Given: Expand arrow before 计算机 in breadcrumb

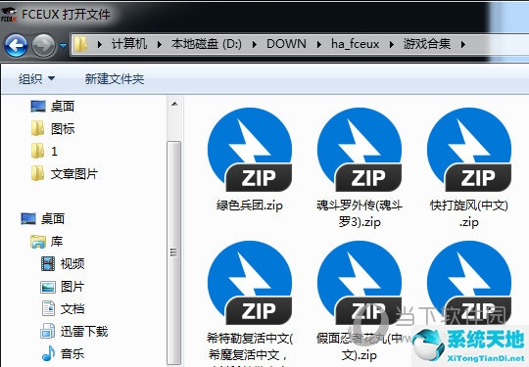Looking at the screenshot, I should pyautogui.click(x=100, y=44).
